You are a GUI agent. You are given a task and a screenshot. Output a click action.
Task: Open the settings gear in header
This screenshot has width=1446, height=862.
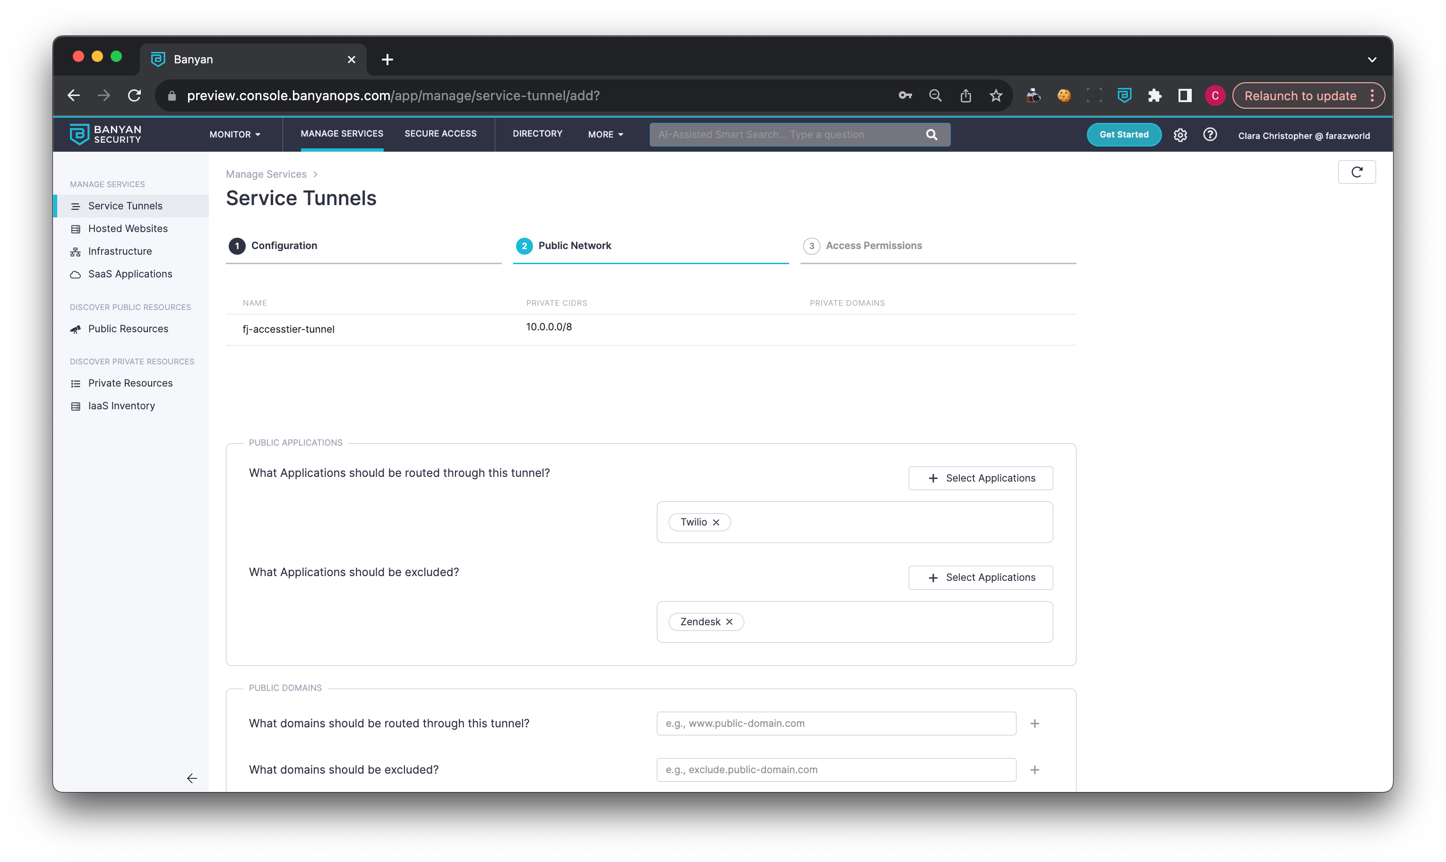coord(1179,135)
